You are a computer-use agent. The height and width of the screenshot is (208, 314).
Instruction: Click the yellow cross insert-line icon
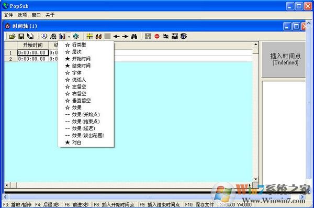[x=89, y=36]
